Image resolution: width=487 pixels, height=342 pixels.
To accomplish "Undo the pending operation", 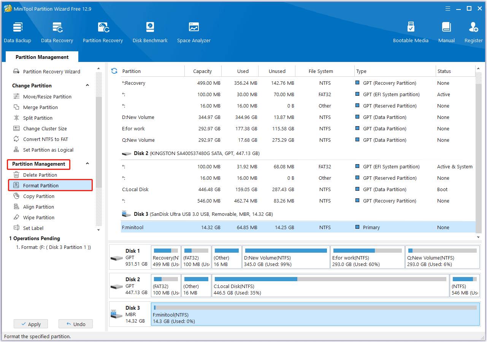I will [75, 324].
